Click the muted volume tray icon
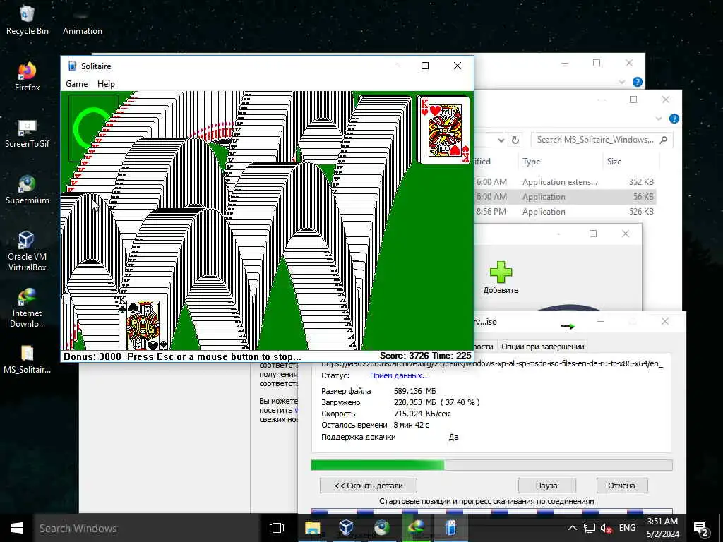Viewport: 723px width, 542px height. point(606,528)
